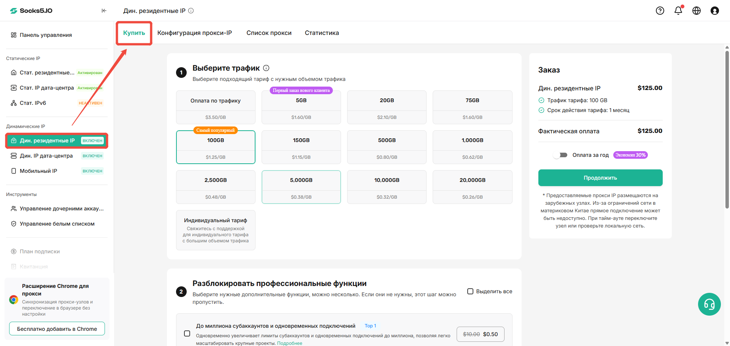Open the support headset chat bubble
730x346 pixels.
coord(709,304)
